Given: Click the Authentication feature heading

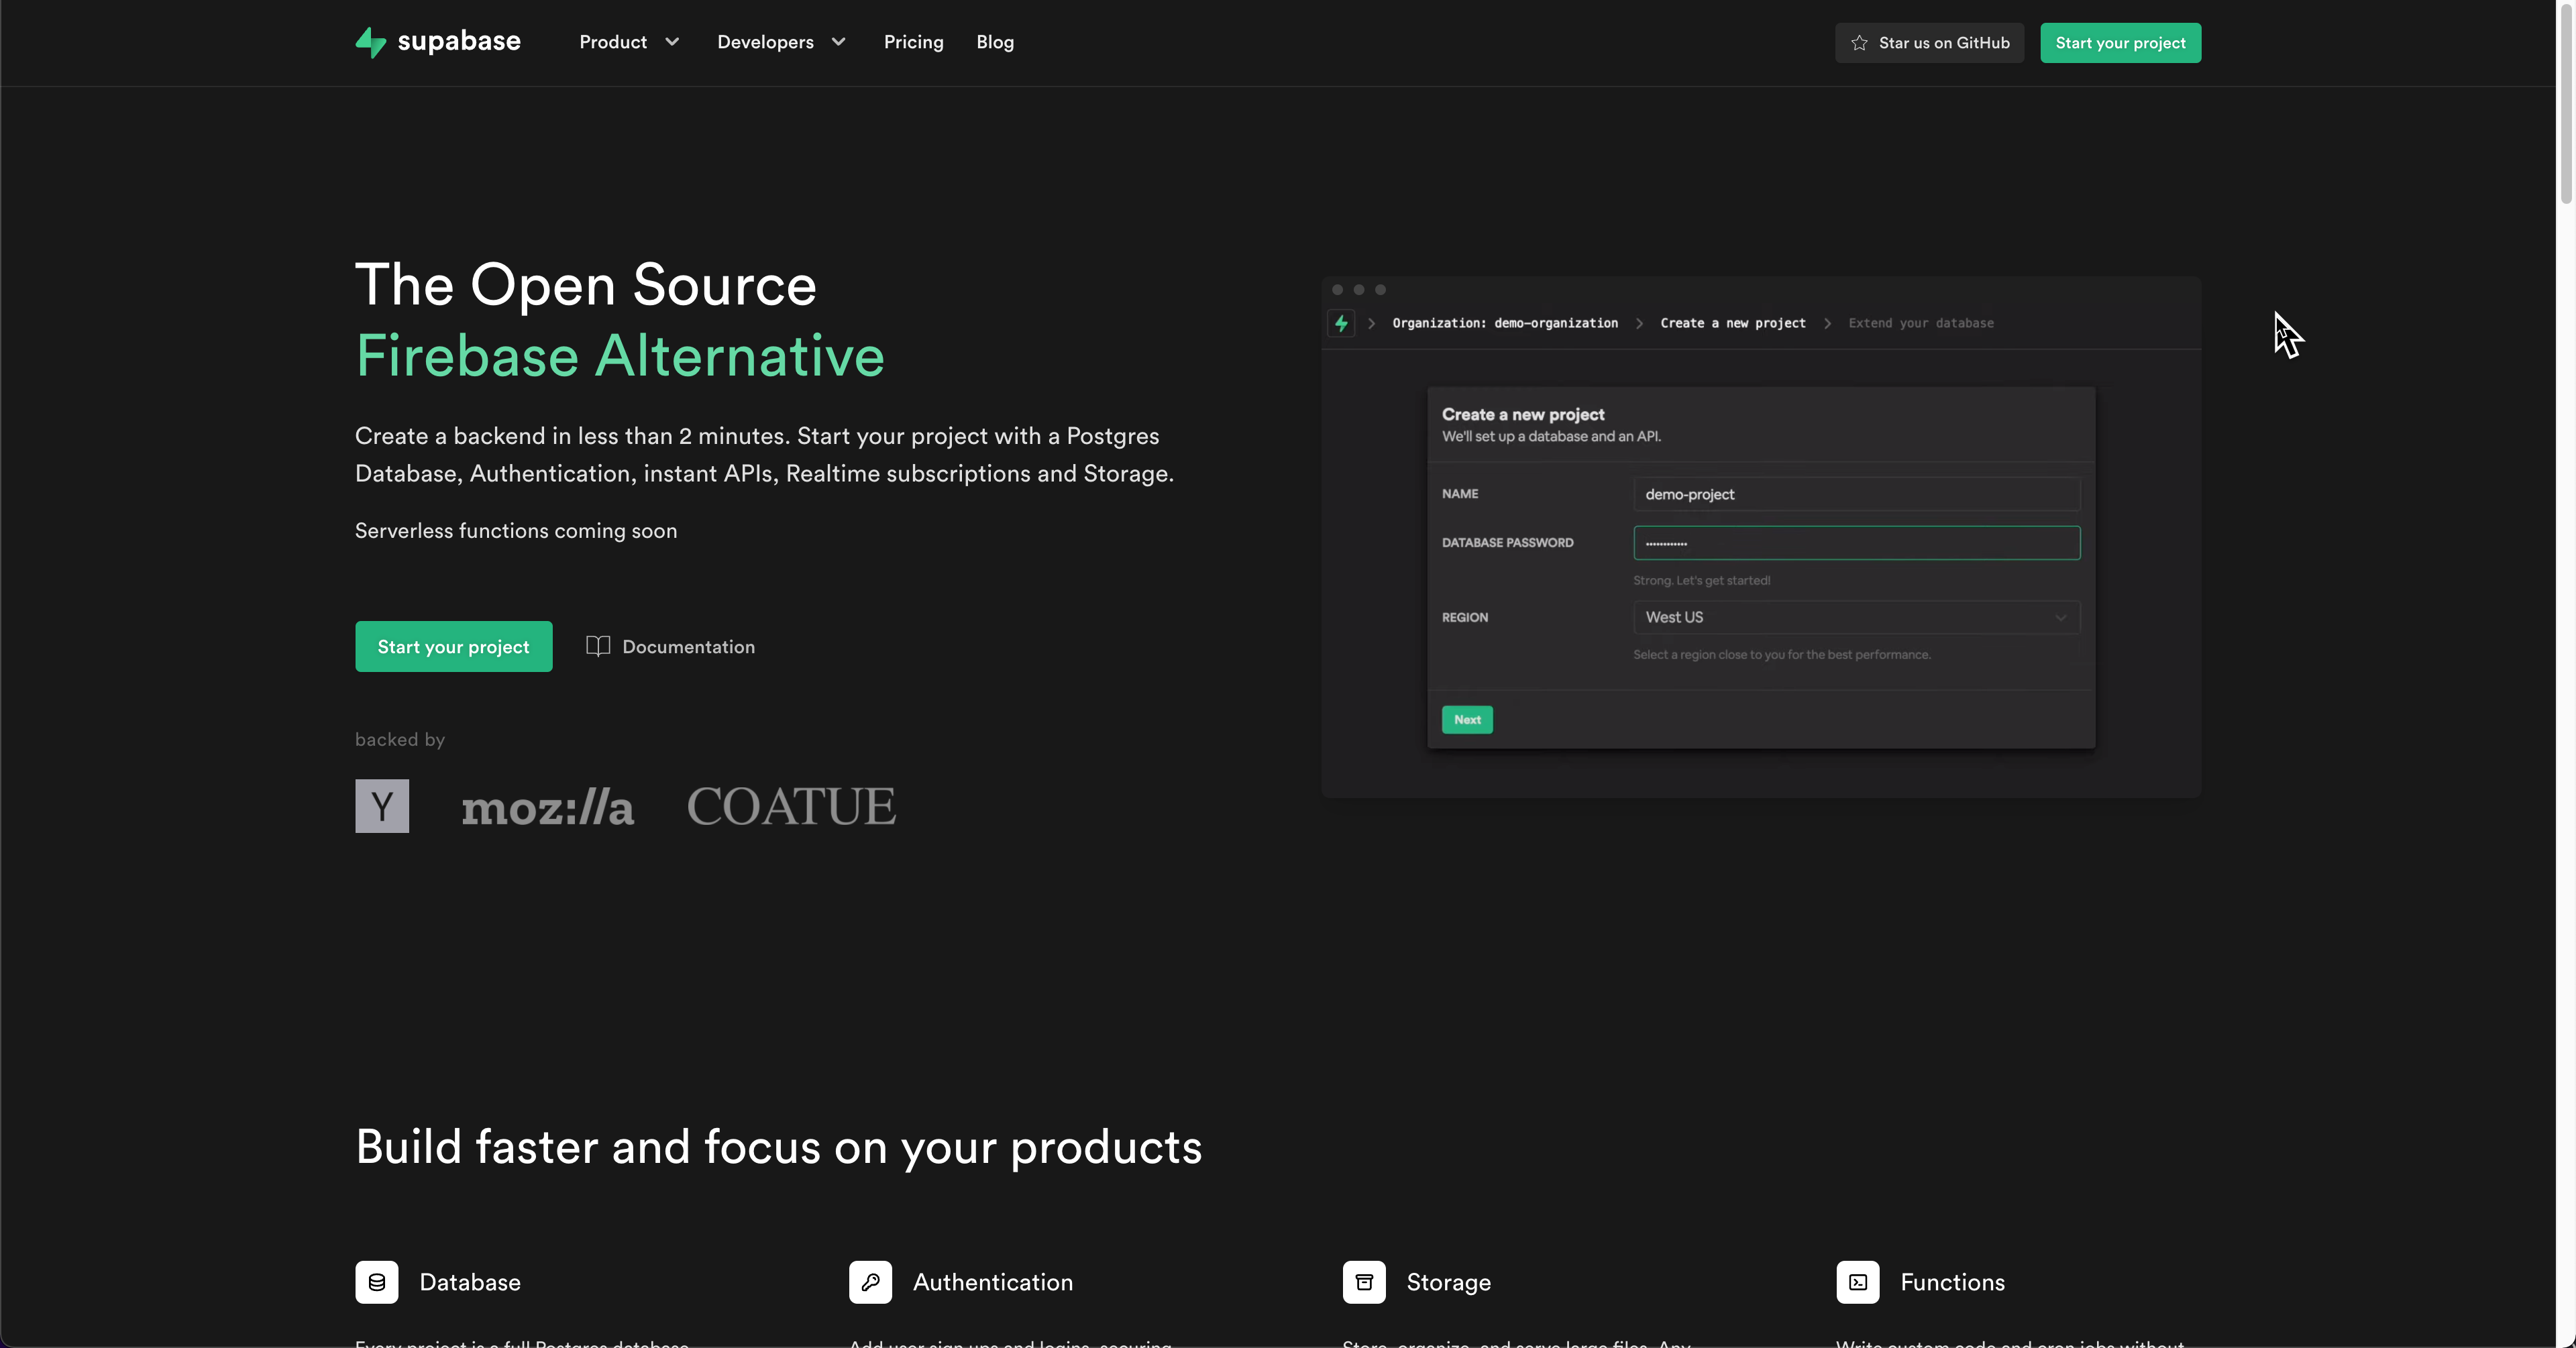Looking at the screenshot, I should pyautogui.click(x=993, y=1282).
